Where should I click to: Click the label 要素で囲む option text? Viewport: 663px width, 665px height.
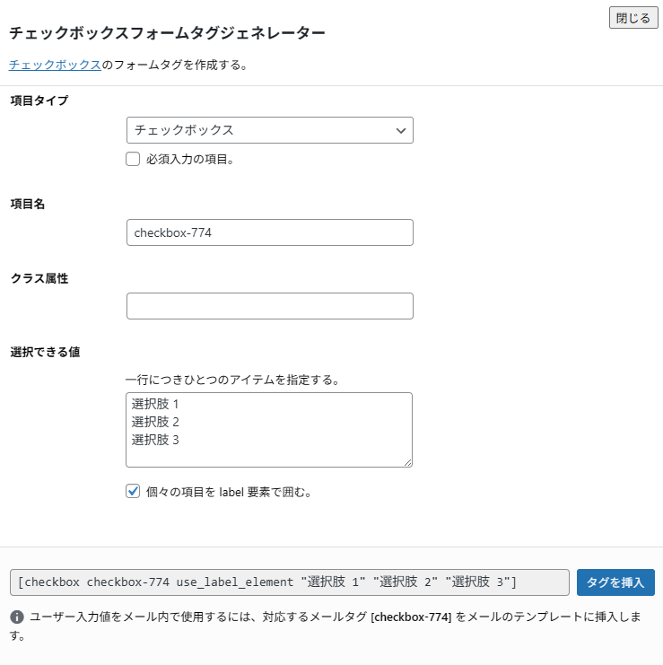click(228, 492)
